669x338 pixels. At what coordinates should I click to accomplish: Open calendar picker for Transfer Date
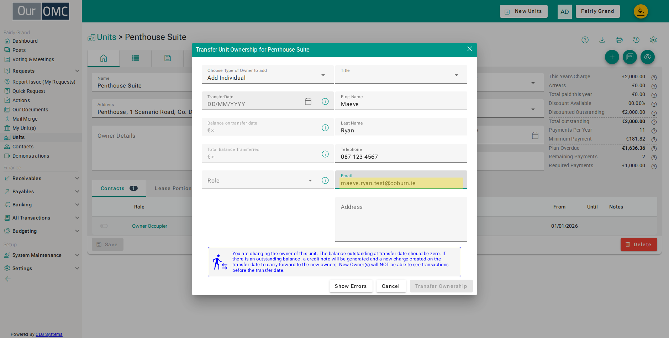pos(308,101)
